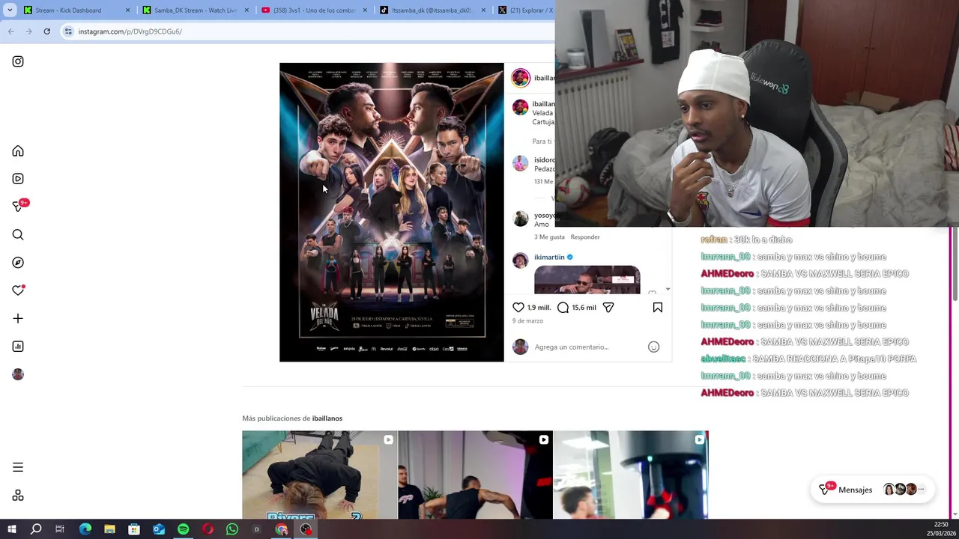
Task: Click Responder under yosoy comment
Action: click(x=585, y=237)
